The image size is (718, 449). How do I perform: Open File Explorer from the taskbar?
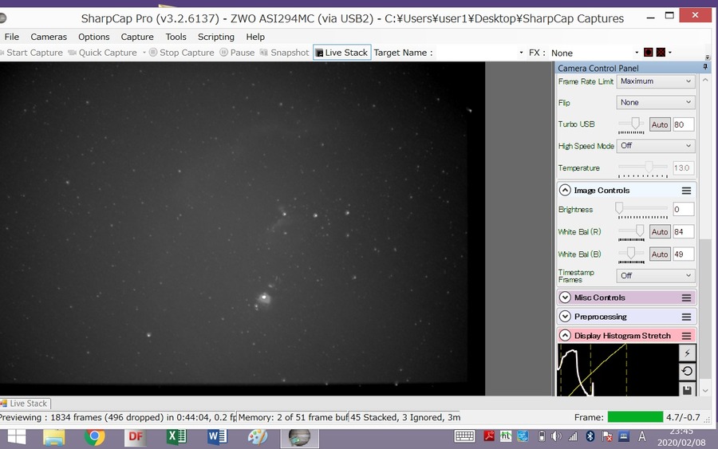(54, 438)
